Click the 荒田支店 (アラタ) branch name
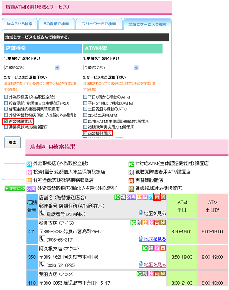Screen dimensions: 229x290 [x=56, y=274]
